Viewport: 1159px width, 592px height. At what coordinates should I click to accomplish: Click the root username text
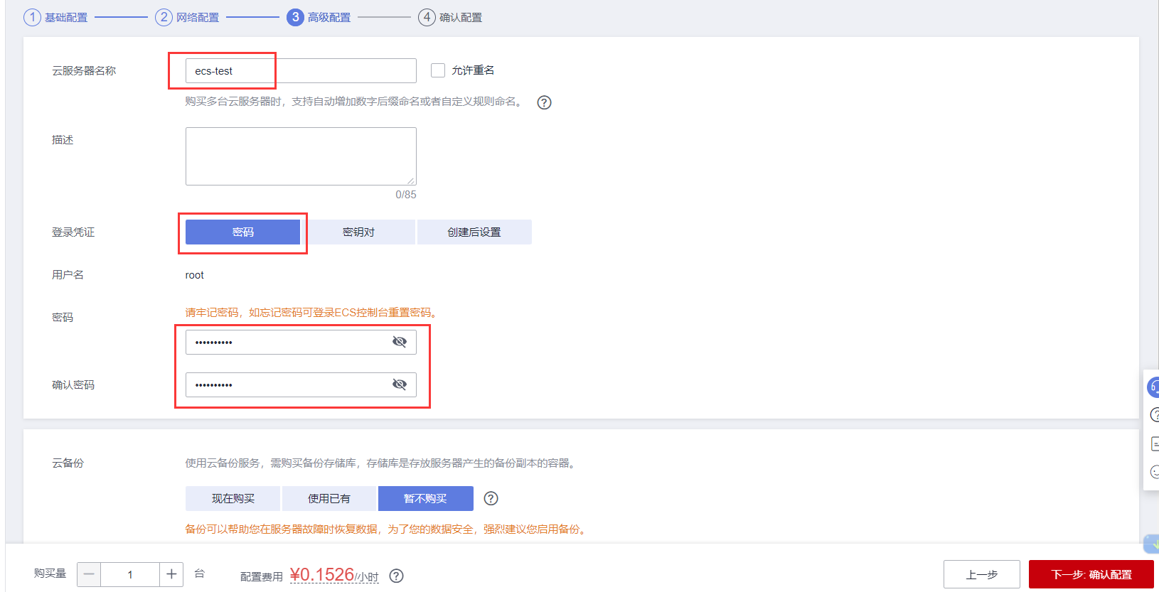194,275
